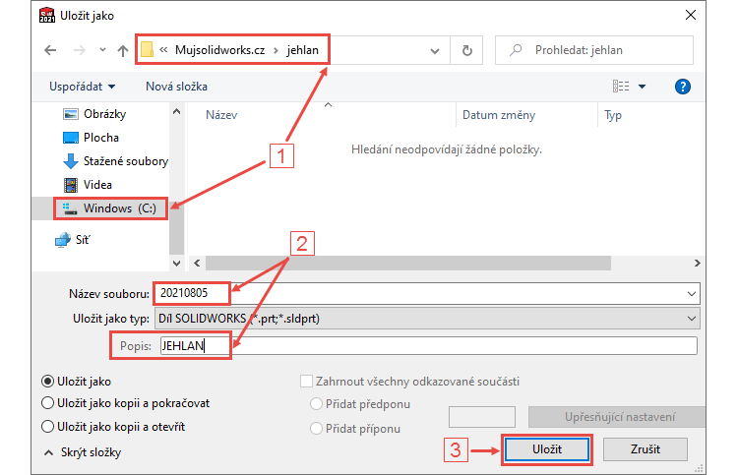Select Obrázky in the navigation pane
This screenshot has height=475, width=738.
pos(104,114)
